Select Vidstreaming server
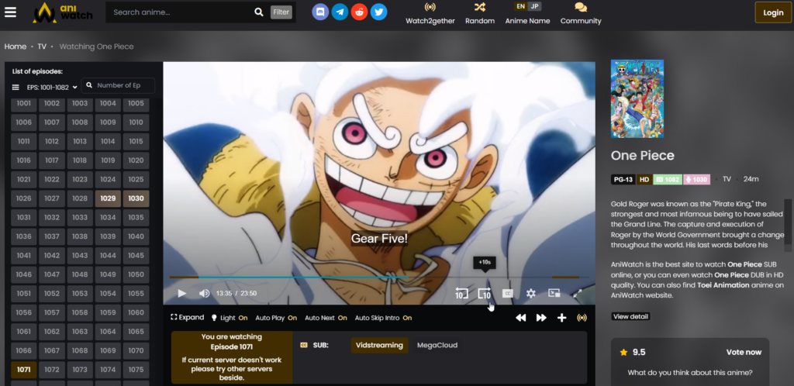Image resolution: width=794 pixels, height=386 pixels. point(379,346)
